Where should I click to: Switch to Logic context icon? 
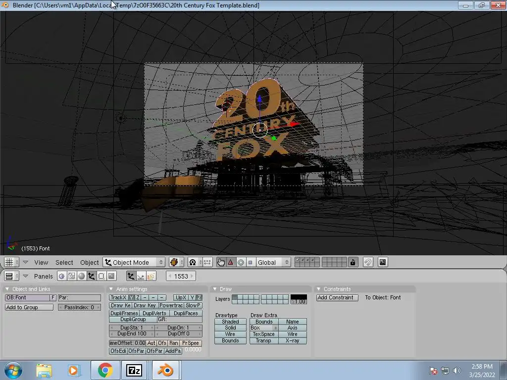click(x=62, y=276)
